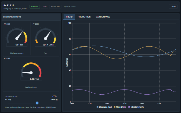Click the 78 % setpoint value
Image resolution: width=181 pixels, height=113 pixels.
click(55, 96)
